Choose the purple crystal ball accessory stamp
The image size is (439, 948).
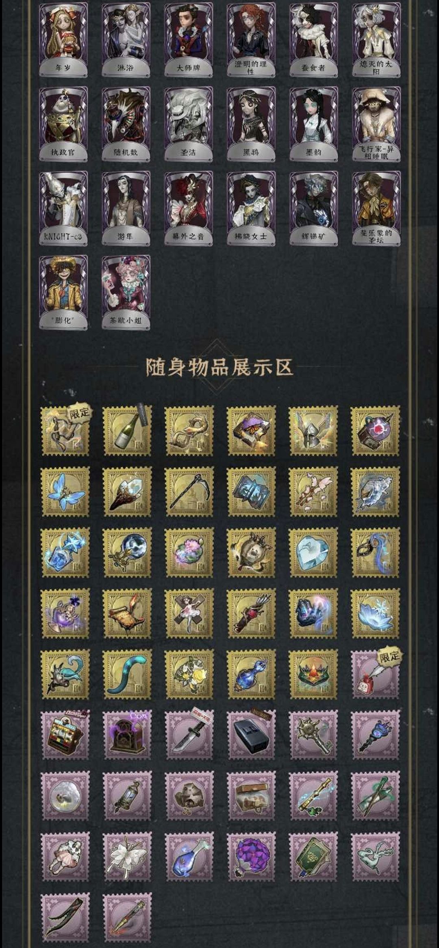tap(251, 857)
